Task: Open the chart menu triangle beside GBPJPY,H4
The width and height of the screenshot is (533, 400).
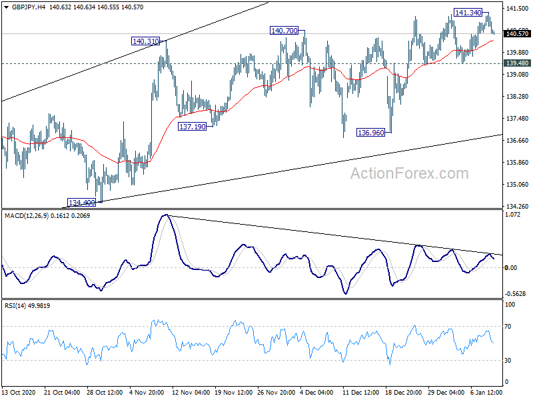Action: [x=6, y=7]
